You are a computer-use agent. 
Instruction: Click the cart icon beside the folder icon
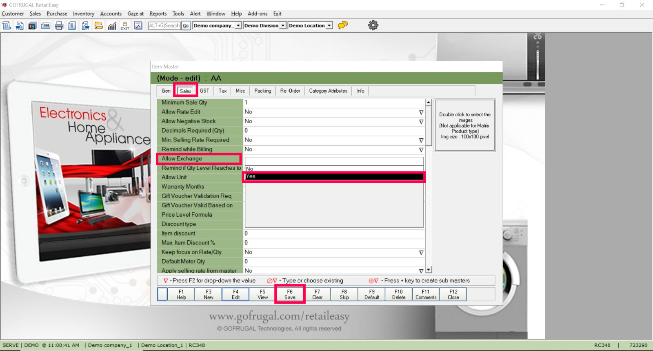tap(85, 26)
